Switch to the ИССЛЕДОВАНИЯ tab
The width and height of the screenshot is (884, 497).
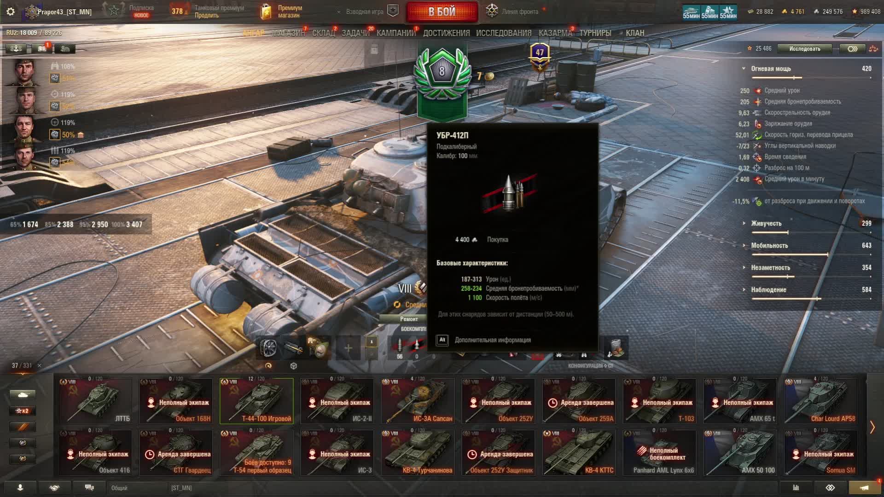click(504, 33)
